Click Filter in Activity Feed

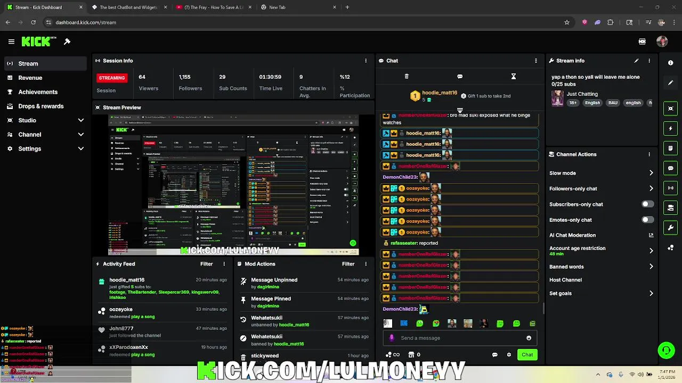pyautogui.click(x=207, y=264)
